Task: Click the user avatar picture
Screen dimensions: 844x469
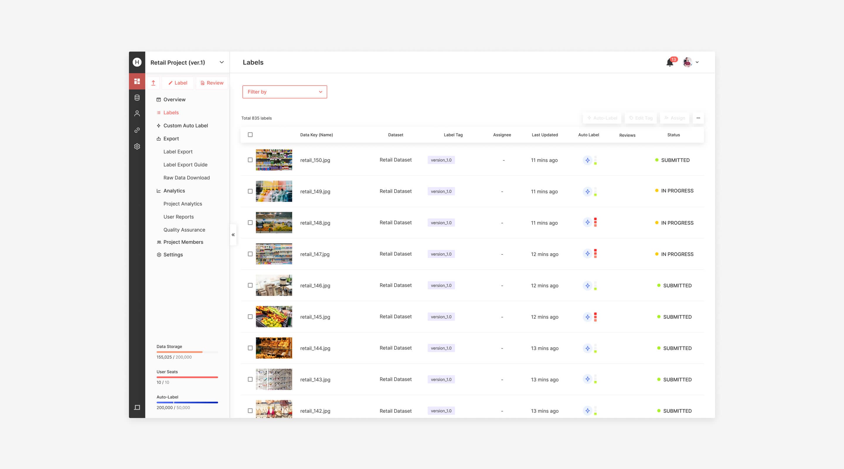Action: (688, 62)
